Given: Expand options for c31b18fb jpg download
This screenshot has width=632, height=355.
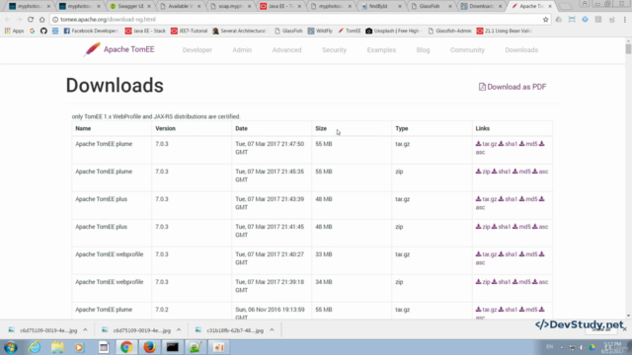Looking at the screenshot, I should (x=273, y=330).
